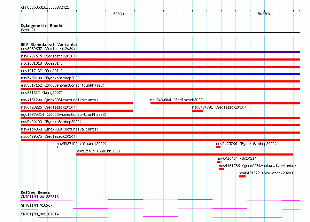Open the nsv6429575 (Sedlazeck2020) label

pos(48,136)
